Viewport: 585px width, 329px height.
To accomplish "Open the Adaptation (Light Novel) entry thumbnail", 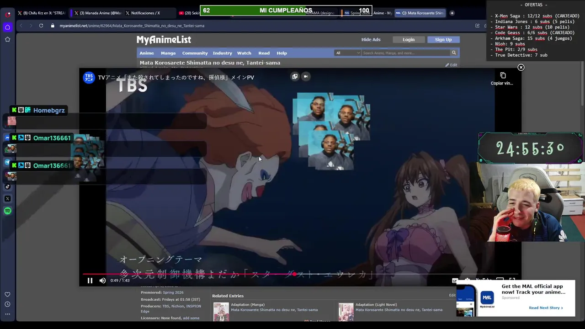I will 346,312.
